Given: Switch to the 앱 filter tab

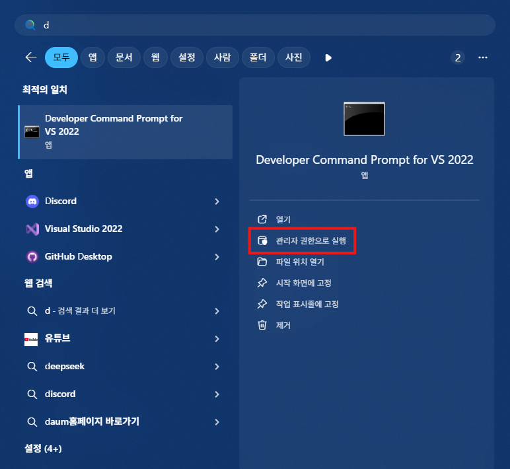Looking at the screenshot, I should pos(92,57).
